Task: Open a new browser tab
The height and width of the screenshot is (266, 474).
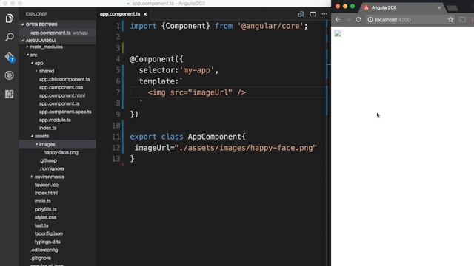Action: [453, 8]
